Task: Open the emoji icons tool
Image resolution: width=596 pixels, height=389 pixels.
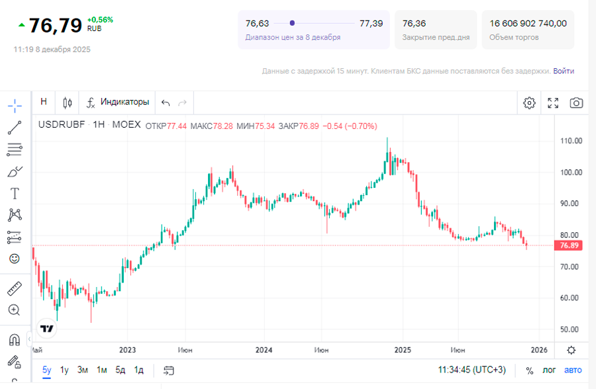Action: [x=15, y=259]
